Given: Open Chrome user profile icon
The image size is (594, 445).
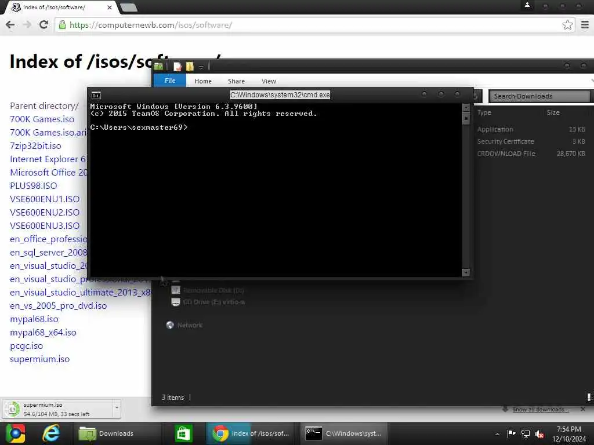Looking at the screenshot, I should coord(527,5).
